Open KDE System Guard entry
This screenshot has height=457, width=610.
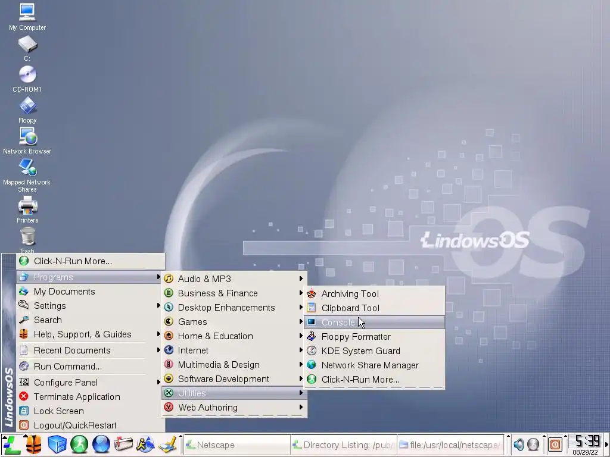coord(375,351)
